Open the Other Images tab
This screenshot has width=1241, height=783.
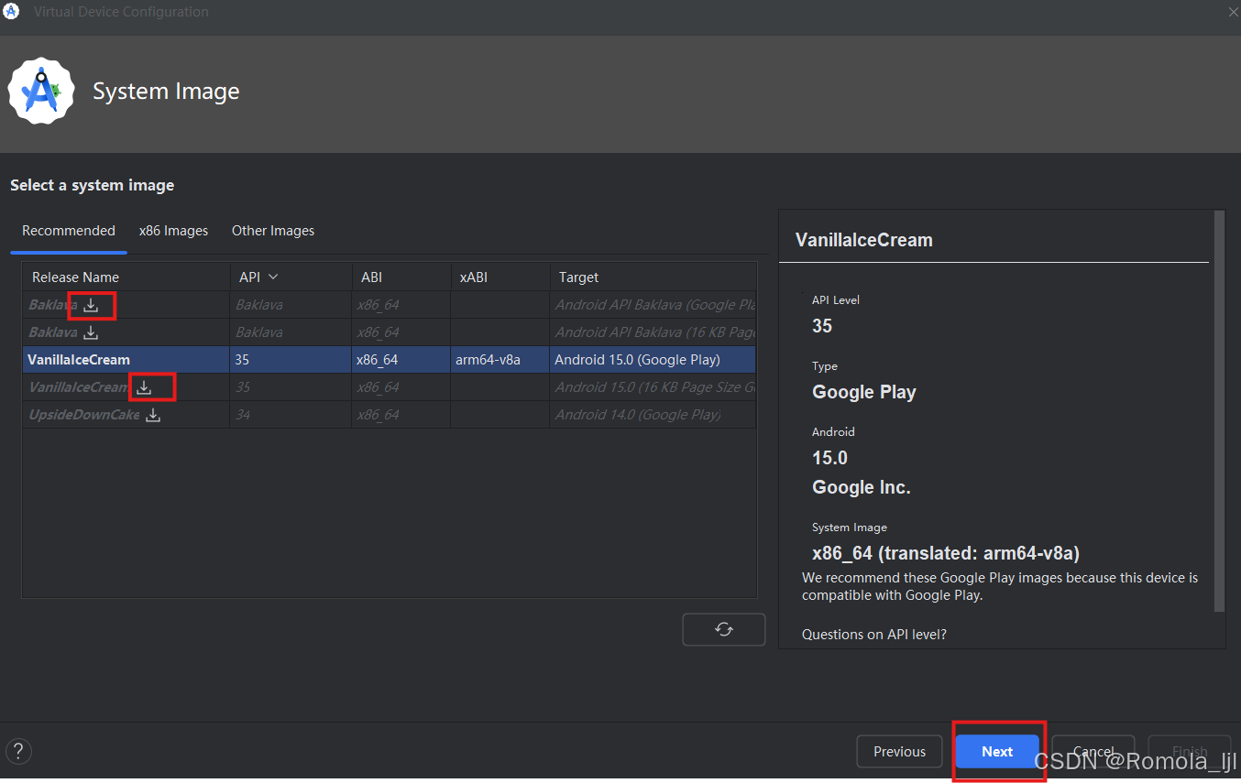pos(273,231)
